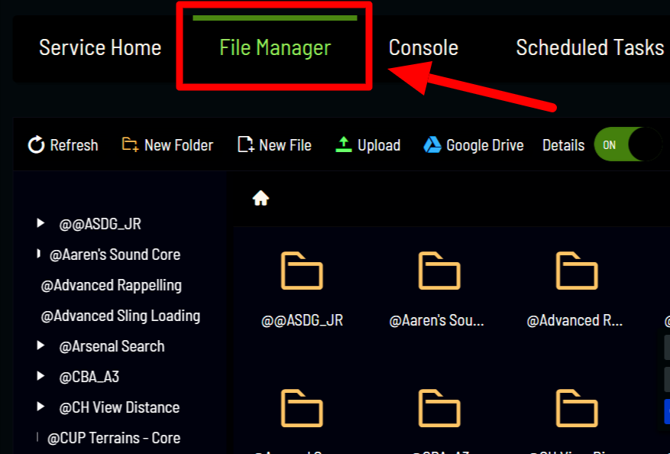670x454 pixels.
Task: Switch to the Service Home tab
Action: click(x=100, y=47)
